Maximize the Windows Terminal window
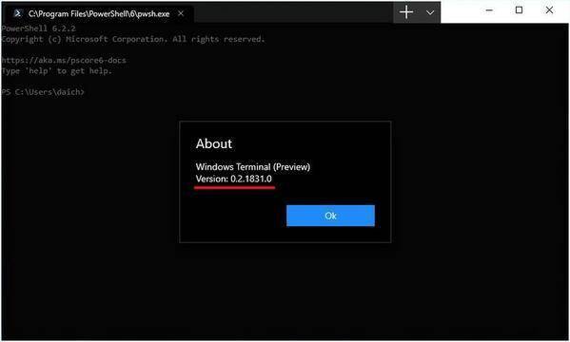This screenshot has width=570, height=342. point(520,10)
